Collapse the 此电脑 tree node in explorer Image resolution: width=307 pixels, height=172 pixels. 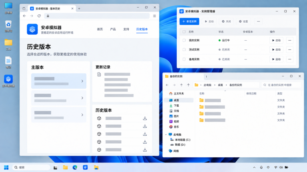pyautogui.click(x=166, y=135)
